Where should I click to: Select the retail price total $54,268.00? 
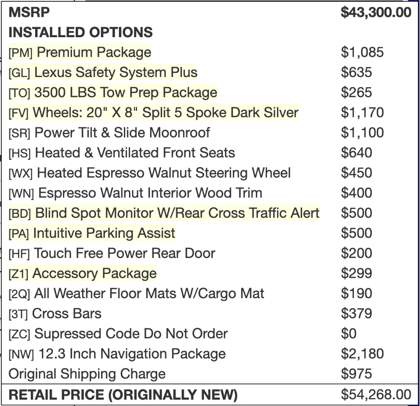point(376,395)
